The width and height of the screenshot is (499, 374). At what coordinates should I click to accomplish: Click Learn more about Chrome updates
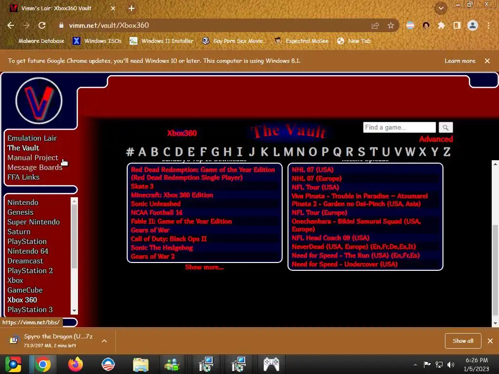(x=460, y=61)
